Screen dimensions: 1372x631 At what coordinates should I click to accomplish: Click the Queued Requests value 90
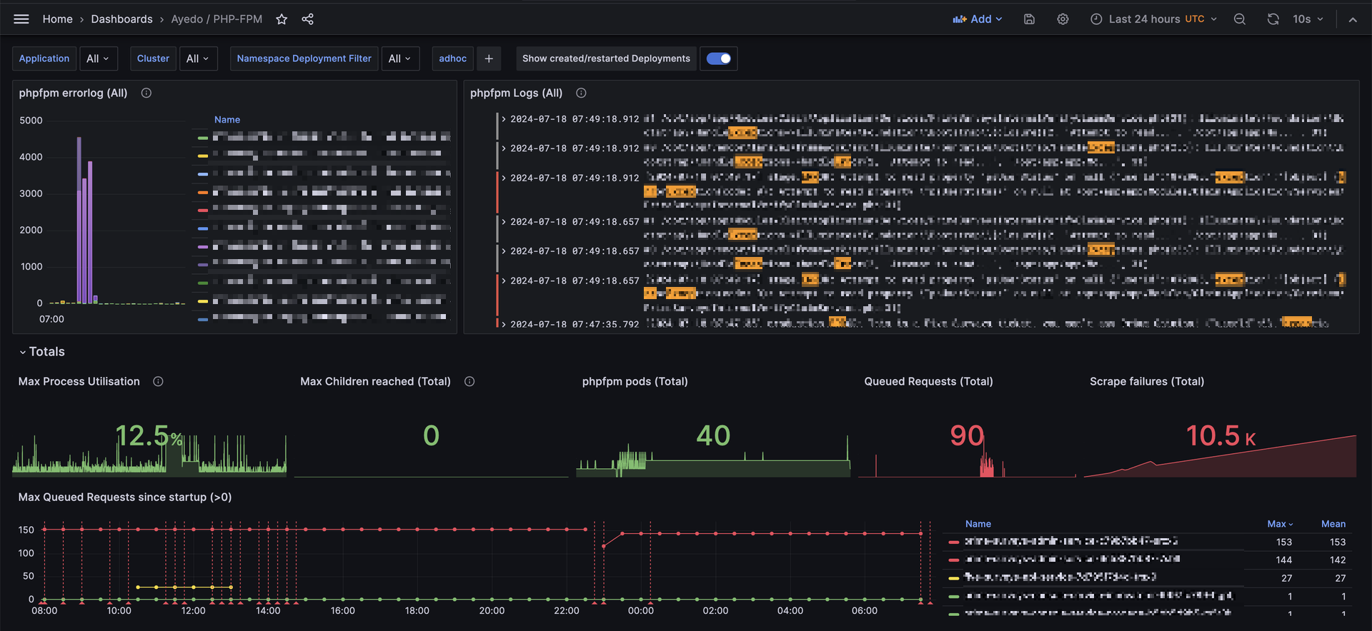pyautogui.click(x=967, y=435)
